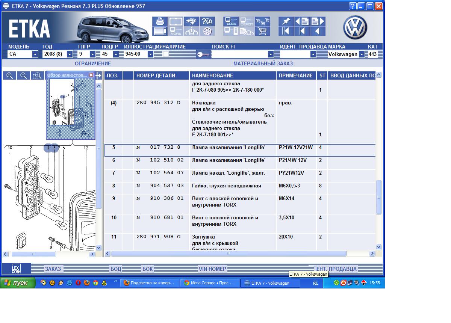
Task: Toggle the НАЛИЧИЕ availability checkbox
Action: pyautogui.click(x=165, y=54)
